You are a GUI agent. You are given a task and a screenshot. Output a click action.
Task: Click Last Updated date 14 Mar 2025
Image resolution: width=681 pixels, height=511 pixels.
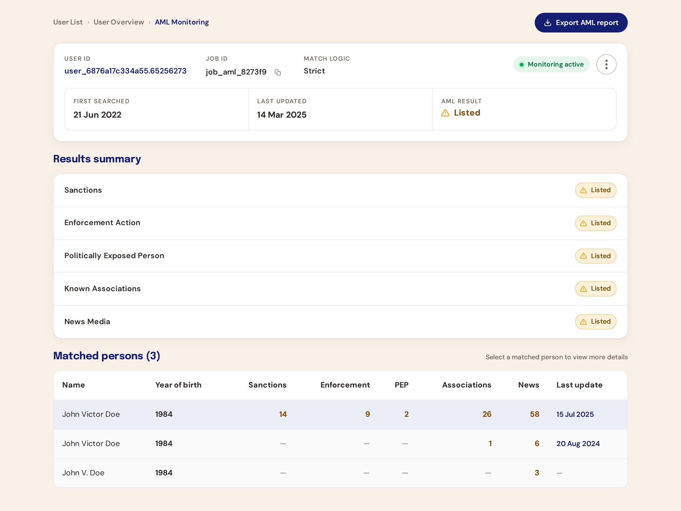point(282,115)
